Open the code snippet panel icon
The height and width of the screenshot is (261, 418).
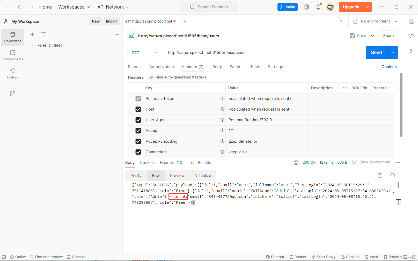(411, 36)
